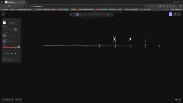Select the Eraser tool
The width and height of the screenshot is (183, 103).
click(112, 15)
